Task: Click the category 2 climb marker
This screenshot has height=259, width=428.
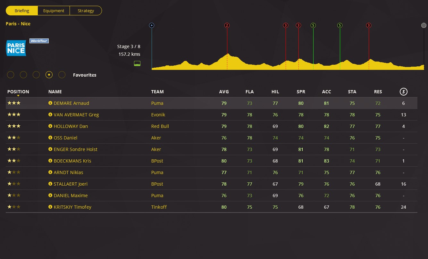Action: pos(227,25)
